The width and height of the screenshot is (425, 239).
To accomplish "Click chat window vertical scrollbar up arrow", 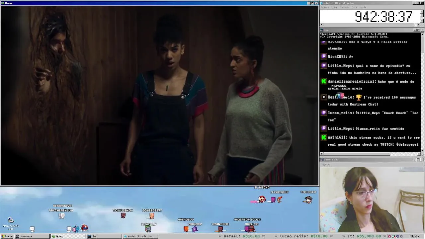I will tap(422, 34).
